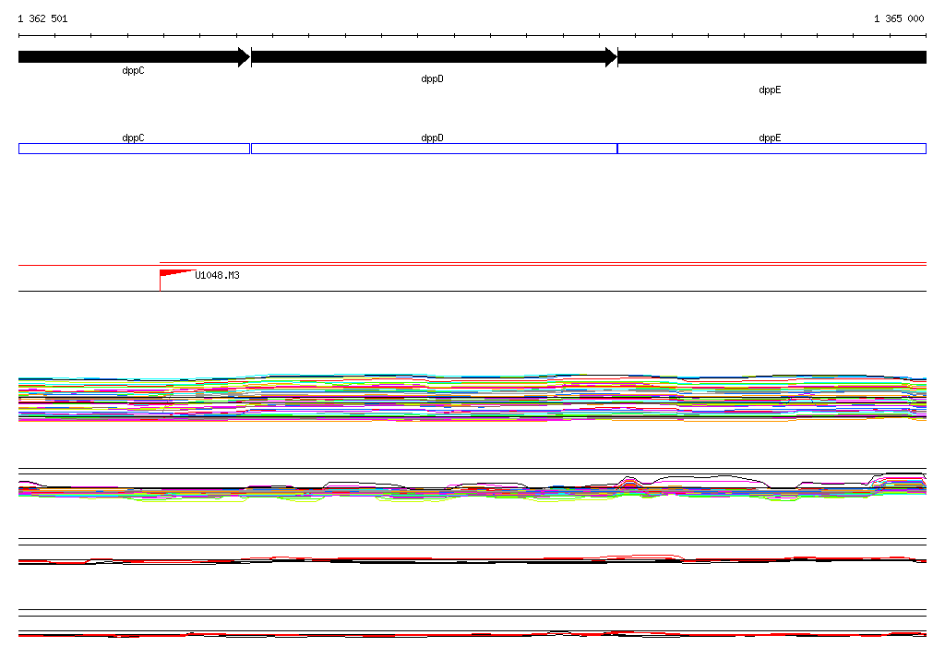
Task: Click the dppE label above the blue box
Action: coord(770,138)
